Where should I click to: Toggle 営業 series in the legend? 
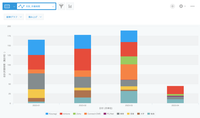click(x=130, y=114)
